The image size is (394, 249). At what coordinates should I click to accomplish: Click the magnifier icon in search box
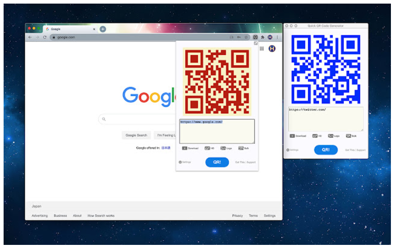[x=104, y=119]
